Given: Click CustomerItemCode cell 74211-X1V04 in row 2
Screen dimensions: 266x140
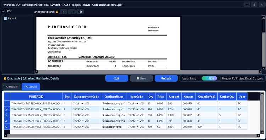Looking at the screenshot, I should [x=86, y=109].
